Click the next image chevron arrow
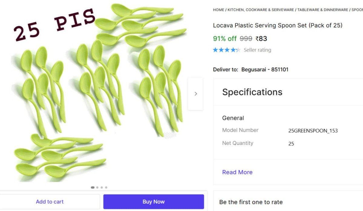 (195, 94)
